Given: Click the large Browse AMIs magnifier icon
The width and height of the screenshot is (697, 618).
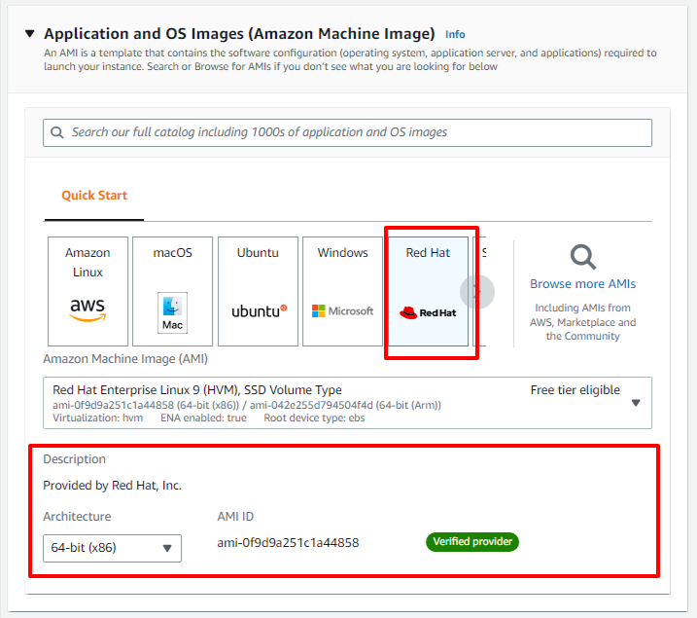Looking at the screenshot, I should (582, 257).
